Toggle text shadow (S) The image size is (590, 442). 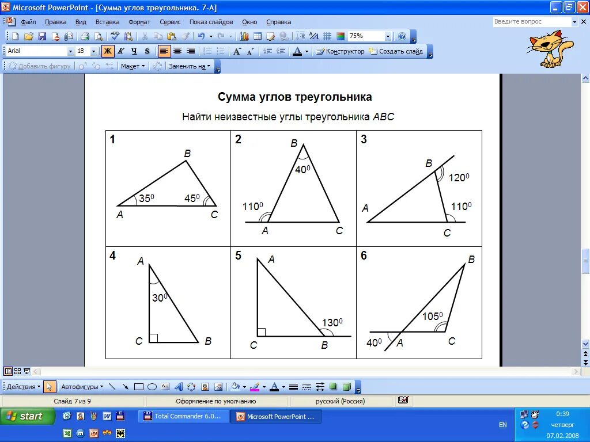tap(147, 51)
